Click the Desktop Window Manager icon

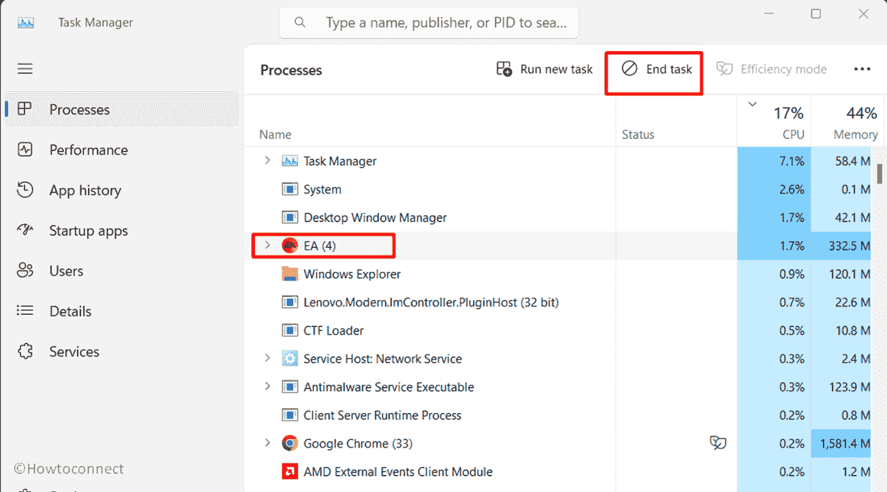290,217
